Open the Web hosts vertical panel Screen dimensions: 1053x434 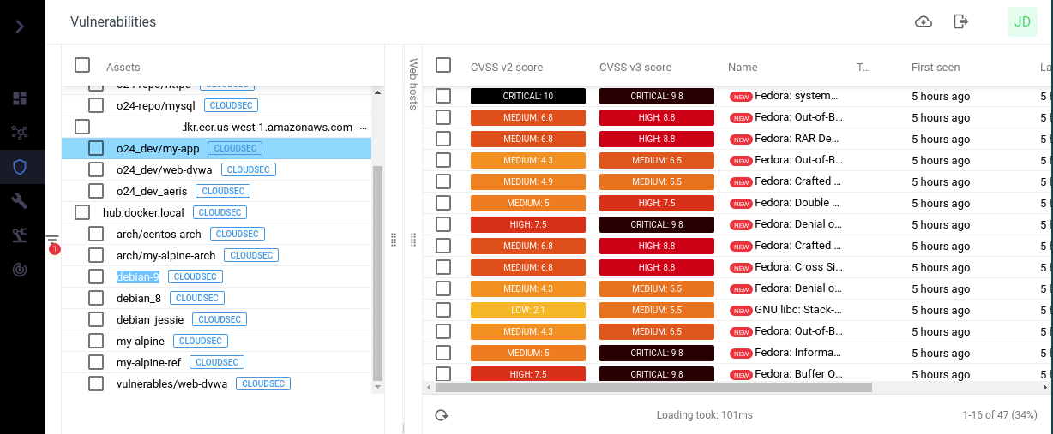click(412, 84)
